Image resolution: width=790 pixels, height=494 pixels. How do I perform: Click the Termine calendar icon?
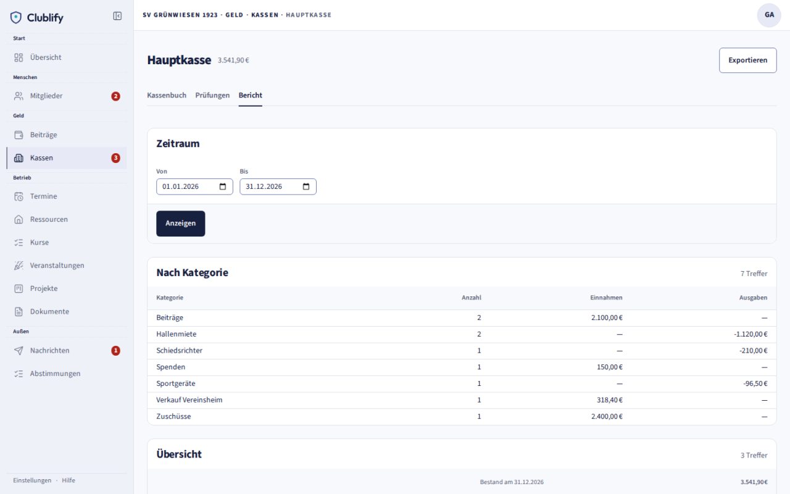point(19,196)
